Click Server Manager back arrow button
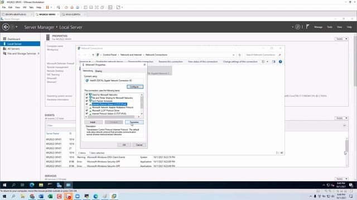Image resolution: width=357 pixels, height=200 pixels. (x=6, y=27)
